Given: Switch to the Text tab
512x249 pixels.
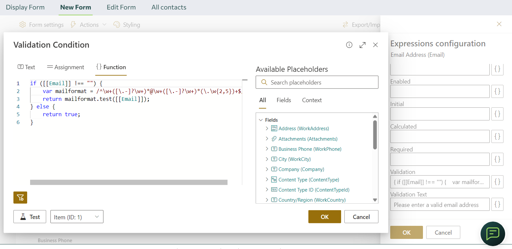Looking at the screenshot, I should (26, 67).
